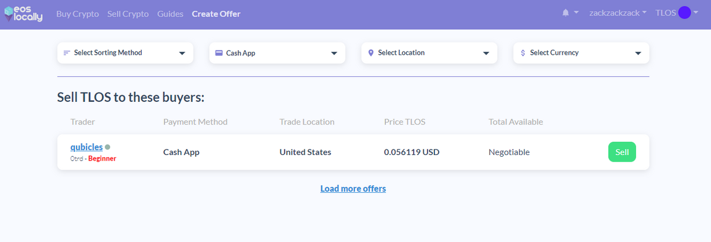Open the Guides menu item
The height and width of the screenshot is (242, 711).
(170, 14)
